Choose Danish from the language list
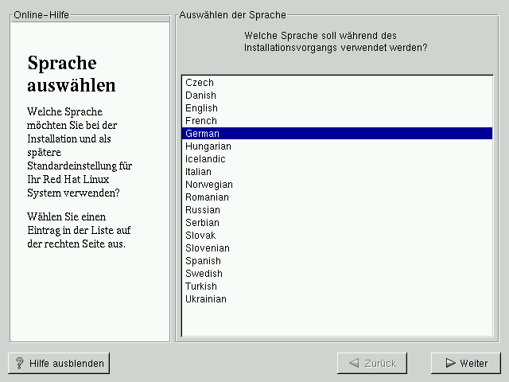The image size is (509, 382). click(x=200, y=95)
